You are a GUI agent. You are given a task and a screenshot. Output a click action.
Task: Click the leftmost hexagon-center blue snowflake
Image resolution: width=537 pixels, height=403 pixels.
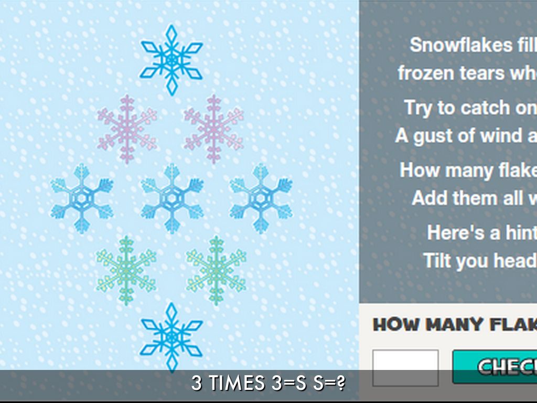(82, 198)
